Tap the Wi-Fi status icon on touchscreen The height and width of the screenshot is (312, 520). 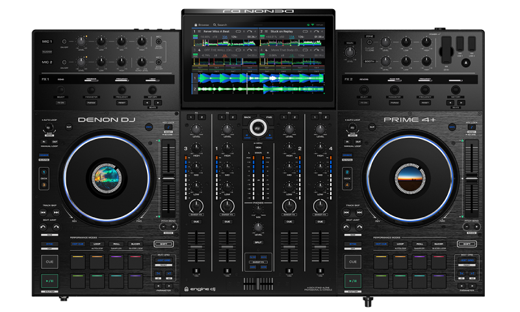click(x=312, y=25)
